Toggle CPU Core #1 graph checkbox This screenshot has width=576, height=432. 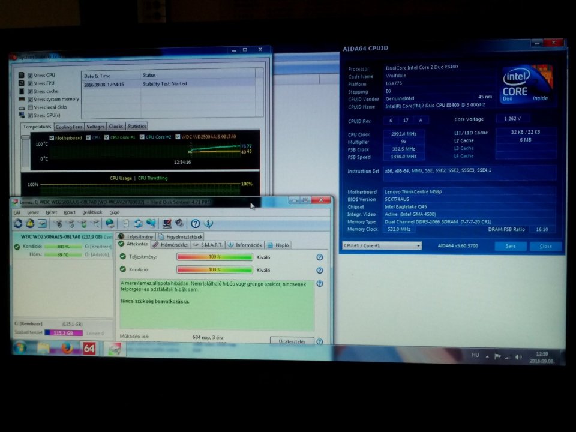tap(107, 137)
